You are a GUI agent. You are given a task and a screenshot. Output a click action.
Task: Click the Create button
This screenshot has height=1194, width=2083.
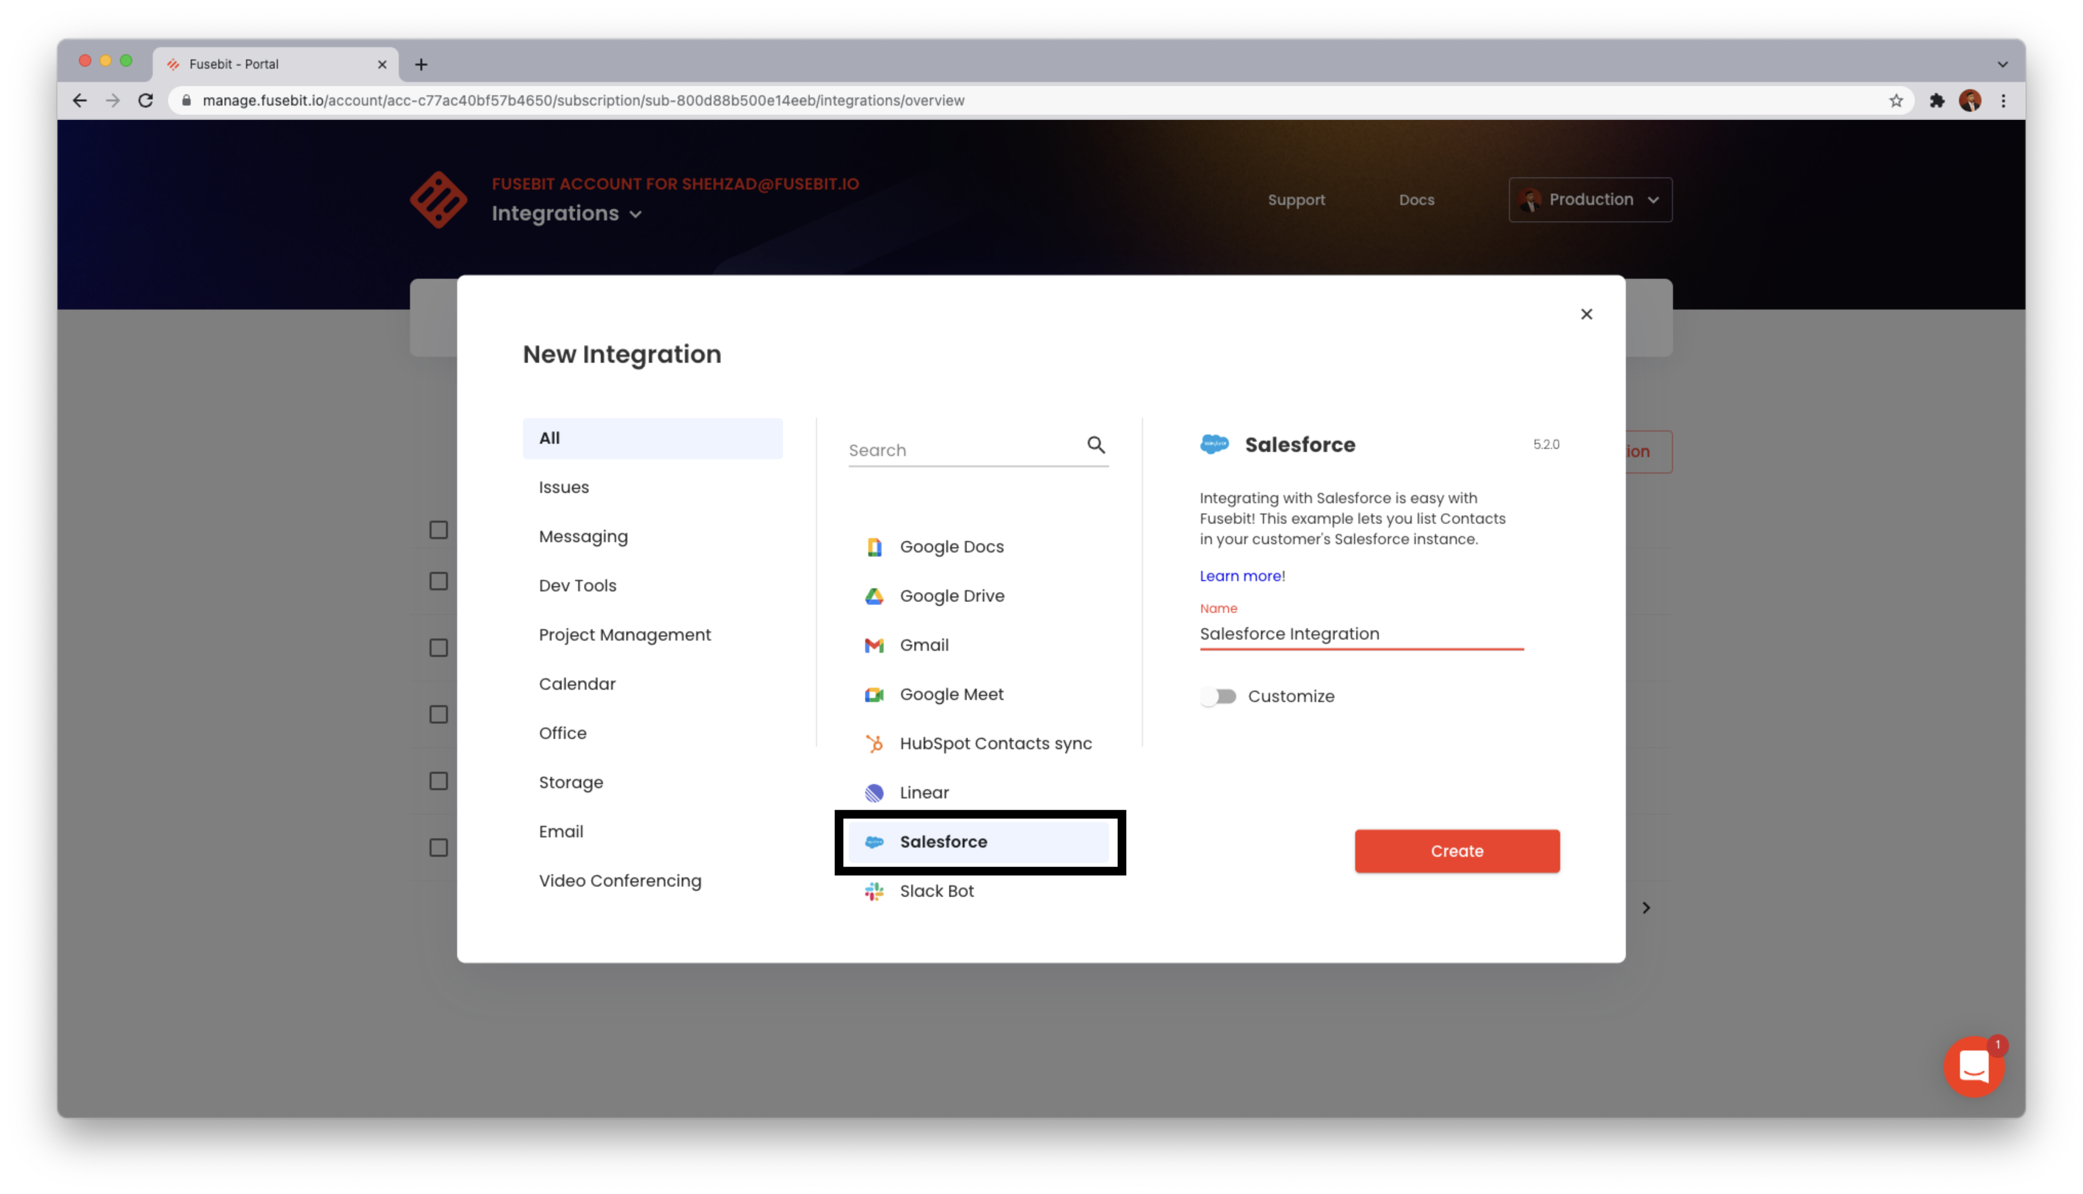tap(1457, 851)
